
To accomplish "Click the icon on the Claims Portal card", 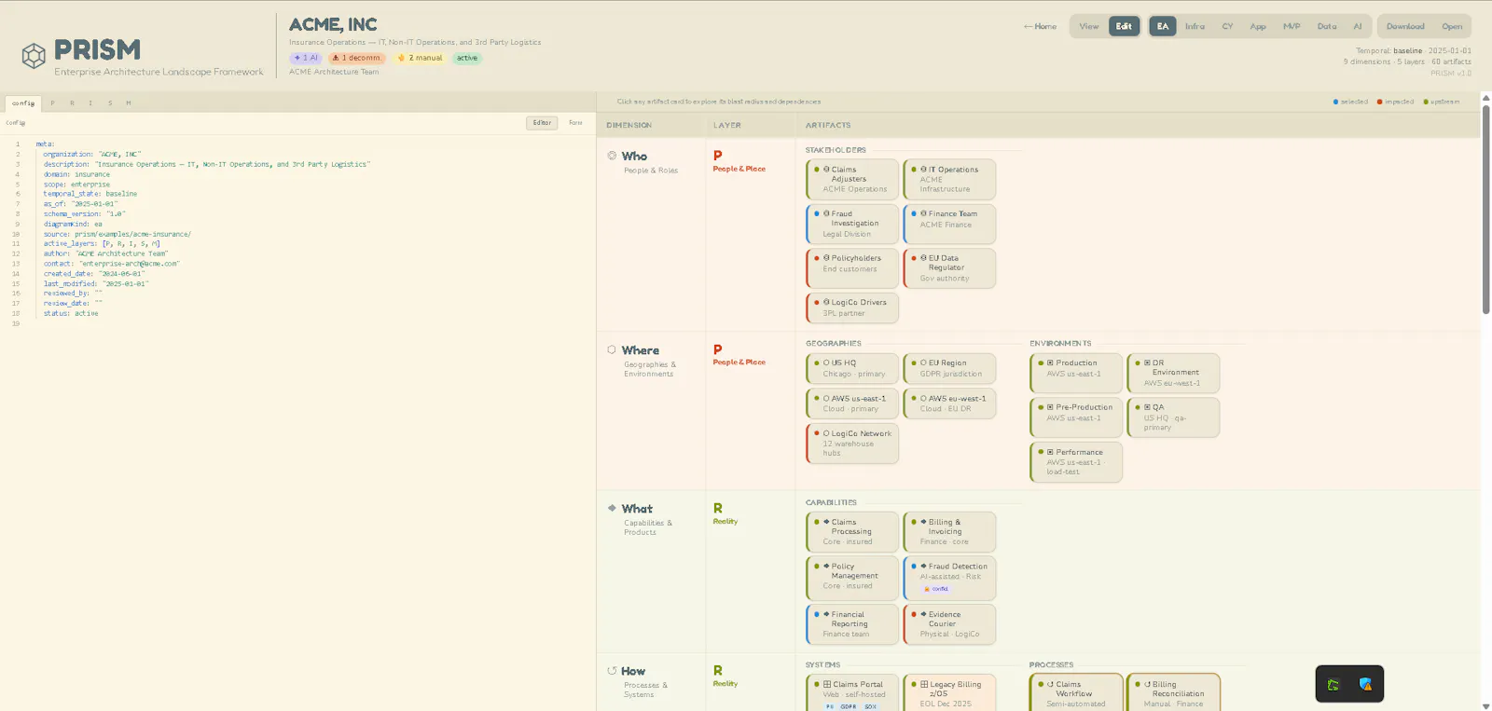I will coord(827,684).
